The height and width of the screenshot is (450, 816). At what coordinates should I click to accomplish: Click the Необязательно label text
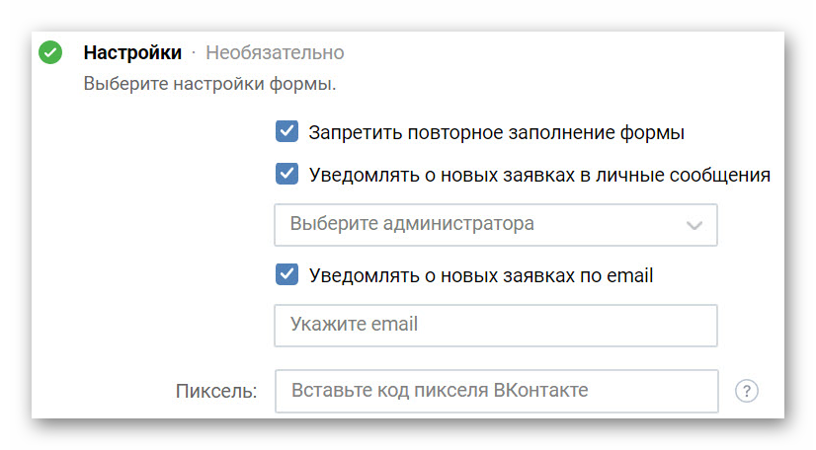[275, 52]
